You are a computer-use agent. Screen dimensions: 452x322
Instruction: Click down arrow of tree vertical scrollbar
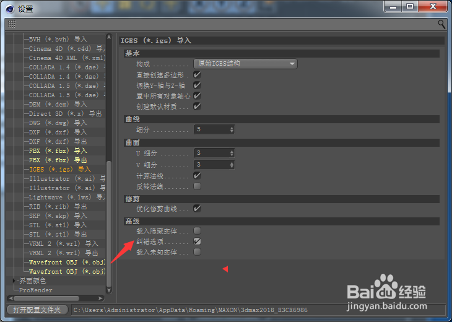point(109,290)
